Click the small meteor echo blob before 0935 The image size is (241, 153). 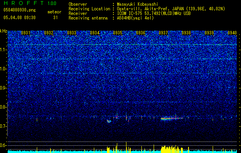click(x=109, y=121)
